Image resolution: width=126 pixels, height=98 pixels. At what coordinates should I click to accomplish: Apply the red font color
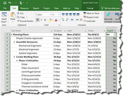tap(56, 20)
